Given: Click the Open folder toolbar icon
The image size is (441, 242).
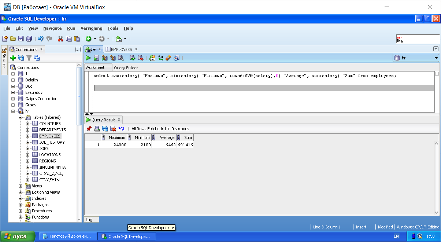Looking at the screenshot, I should tap(13, 38).
